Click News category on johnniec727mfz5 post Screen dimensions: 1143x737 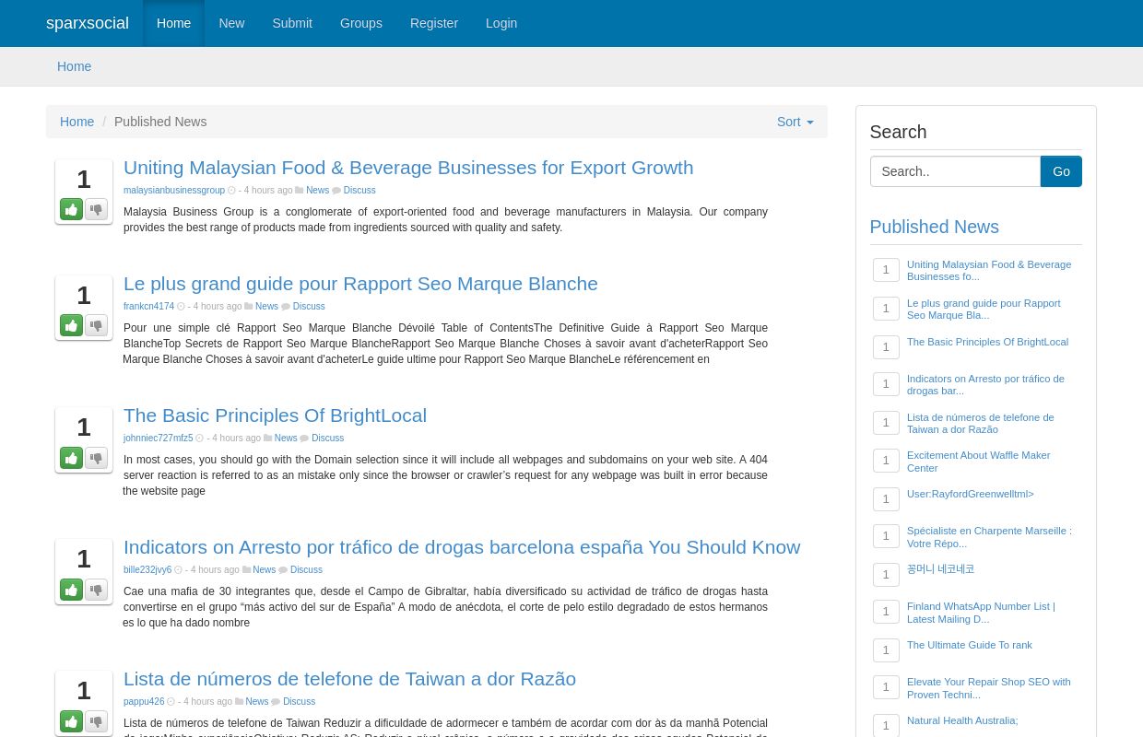[x=286, y=439]
